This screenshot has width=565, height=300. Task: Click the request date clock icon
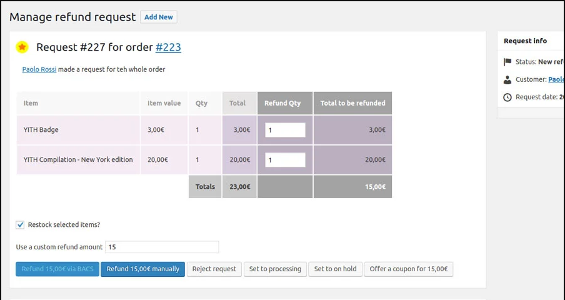(x=507, y=97)
